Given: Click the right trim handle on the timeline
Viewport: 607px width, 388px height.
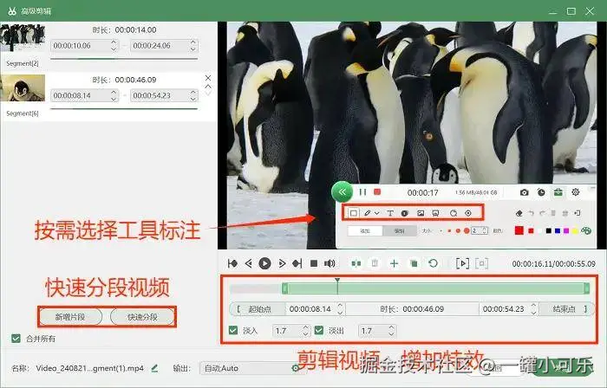Looking at the screenshot, I should (587, 288).
